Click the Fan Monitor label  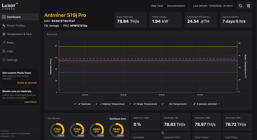click(x=54, y=119)
